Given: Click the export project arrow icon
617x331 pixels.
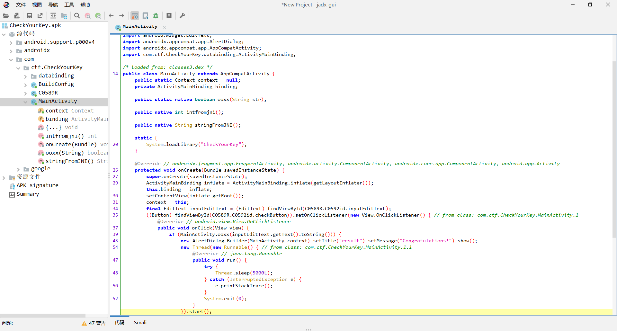Looking at the screenshot, I should click(x=40, y=16).
